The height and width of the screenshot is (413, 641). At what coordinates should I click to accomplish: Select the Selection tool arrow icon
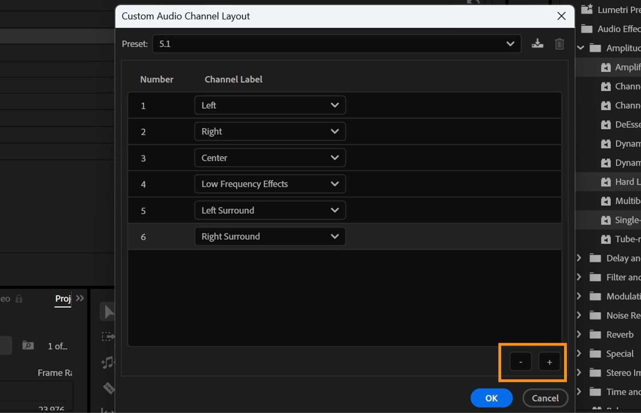[107, 312]
